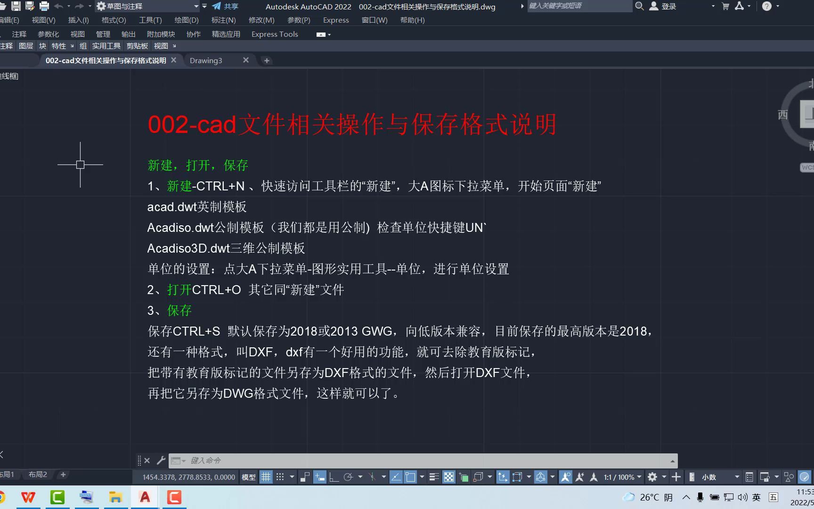The height and width of the screenshot is (509, 814).
Task: Open the 格式(O) menu
Action: click(114, 20)
